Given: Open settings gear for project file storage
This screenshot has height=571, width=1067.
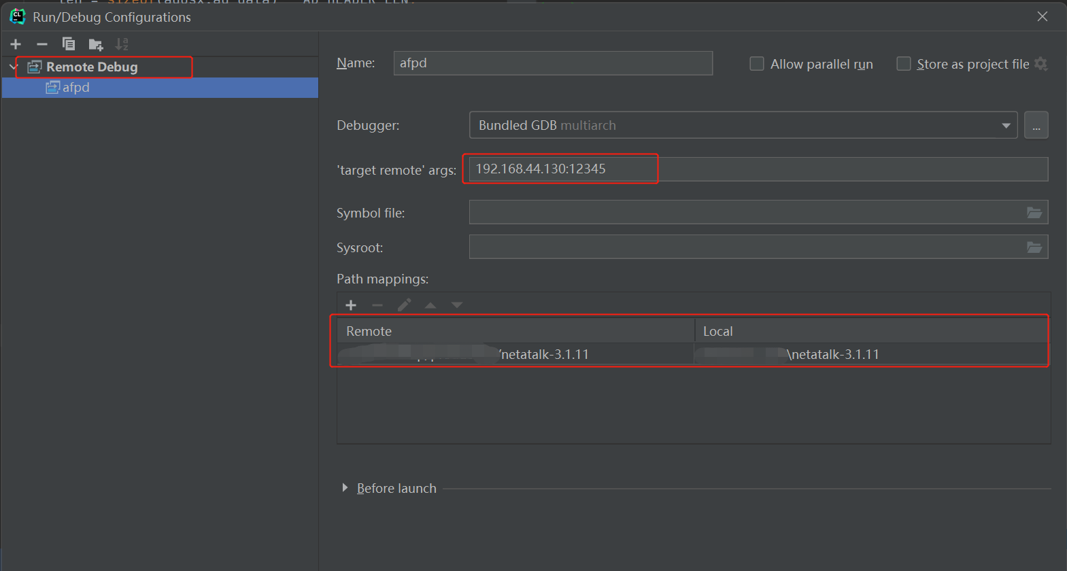Looking at the screenshot, I should (x=1041, y=64).
